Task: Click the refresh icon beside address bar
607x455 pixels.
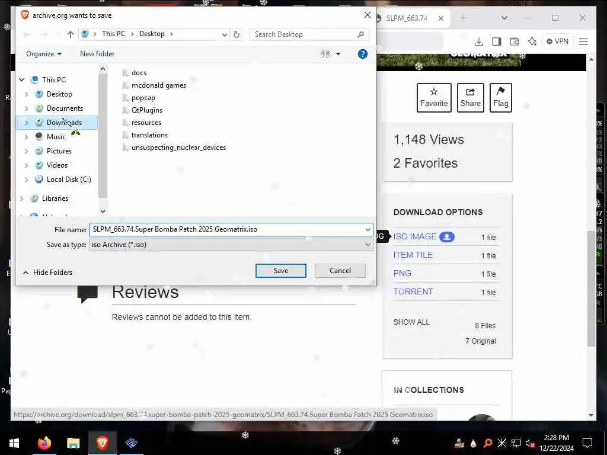Action: 236,34
